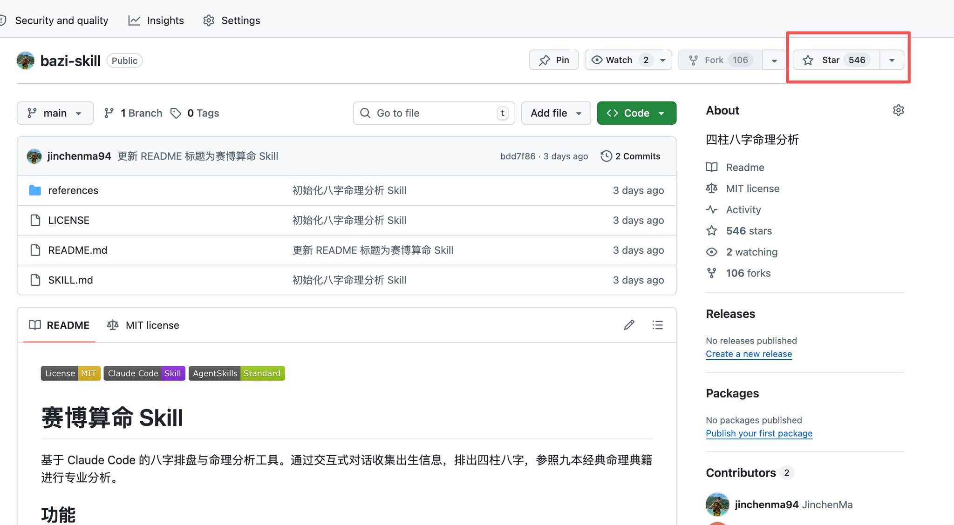This screenshot has width=954, height=525.
Task: Click Create a new release
Action: (x=749, y=354)
